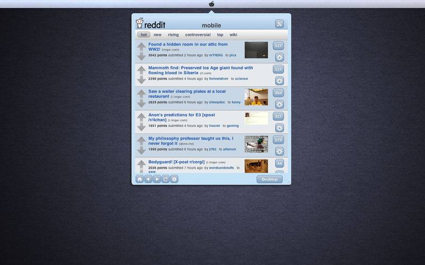This screenshot has width=425, height=265.
Task: Go to the atheism subreddit link
Action: pyautogui.click(x=229, y=149)
